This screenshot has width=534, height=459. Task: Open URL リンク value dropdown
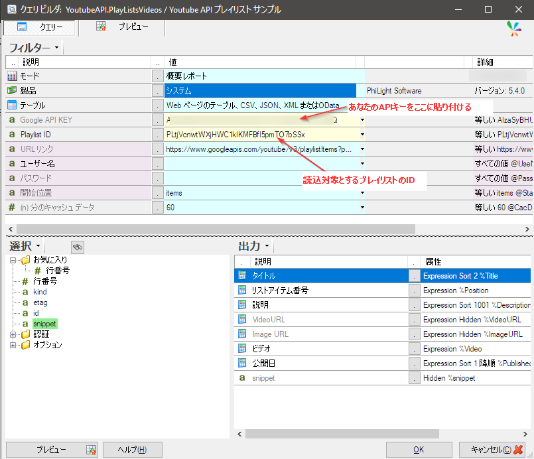362,149
